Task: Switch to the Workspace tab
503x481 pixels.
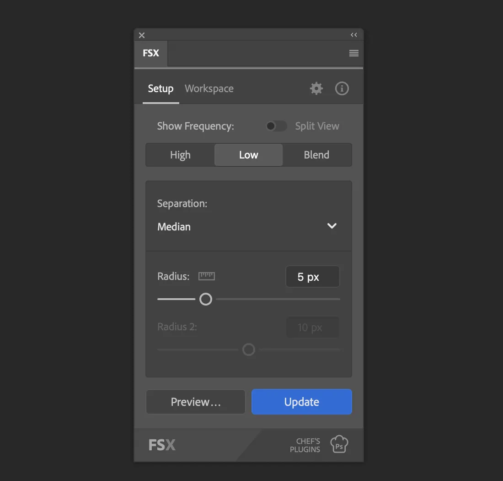Action: (x=209, y=89)
